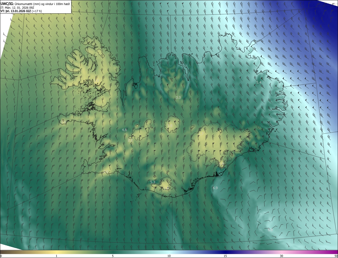Click the 5 label on the color scale
The width and height of the screenshot is (338, 258).
[113, 256]
